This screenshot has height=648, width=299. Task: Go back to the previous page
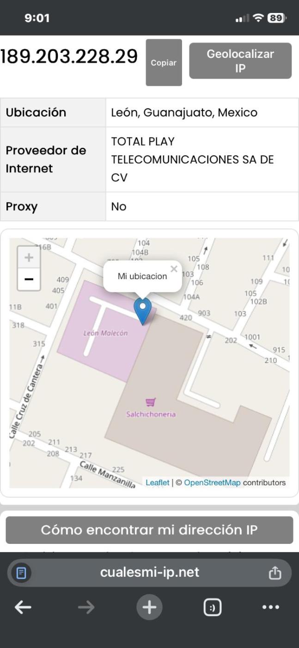click(x=23, y=607)
